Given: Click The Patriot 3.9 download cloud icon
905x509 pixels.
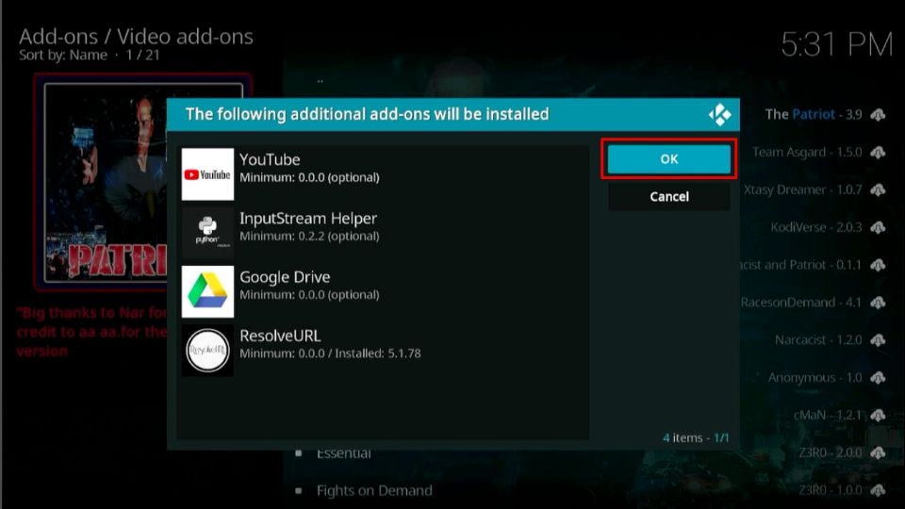Looking at the screenshot, I should tap(878, 114).
